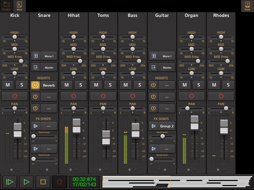Image resolution: width=254 pixels, height=190 pixels.
Task: Open Snare first empty FX send slot
Action: 49,126
